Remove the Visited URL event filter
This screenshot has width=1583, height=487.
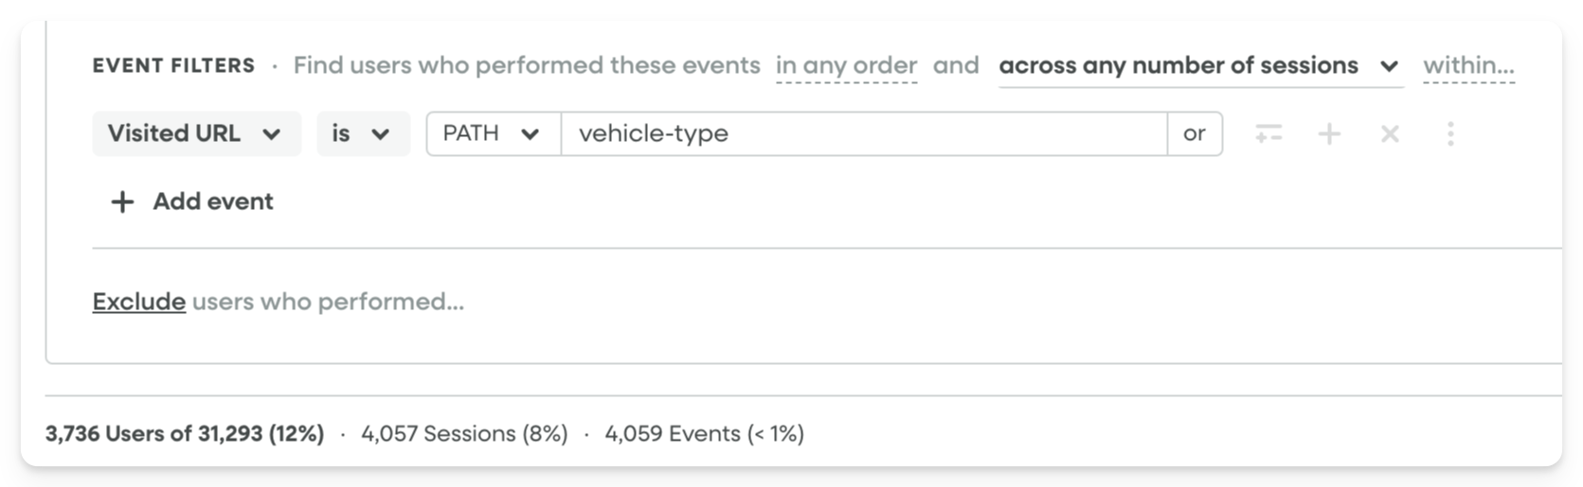(x=1390, y=134)
